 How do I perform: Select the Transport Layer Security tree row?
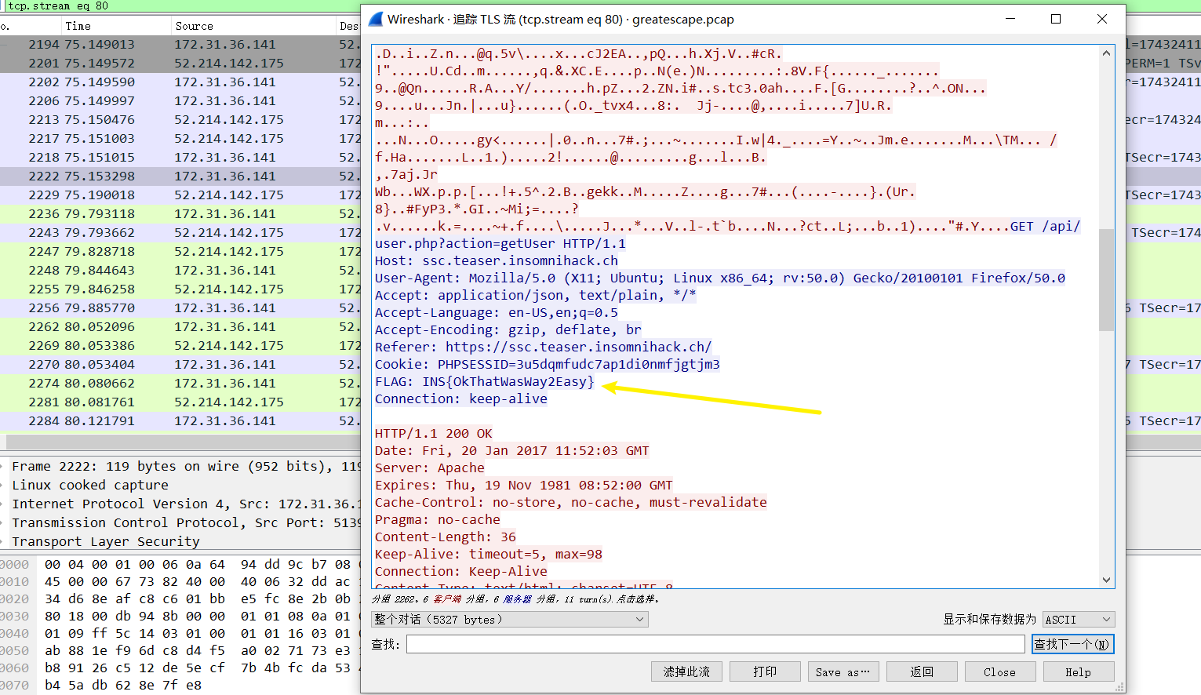tap(180, 541)
